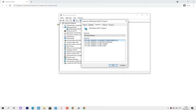This screenshot has width=196, height=110.
Task: Open taskbar search magnifier
Action: [x=8, y=108]
